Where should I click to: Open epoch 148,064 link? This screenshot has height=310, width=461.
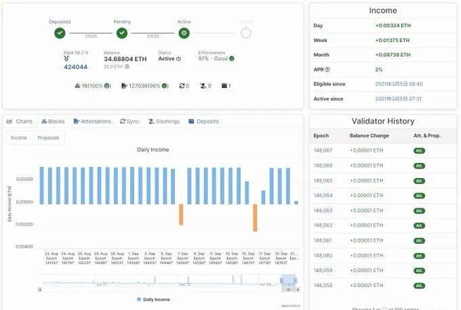click(x=323, y=195)
